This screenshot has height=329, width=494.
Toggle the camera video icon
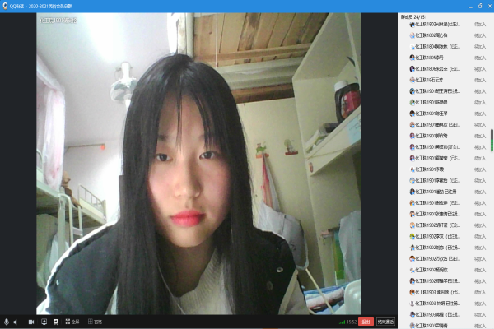(x=31, y=322)
